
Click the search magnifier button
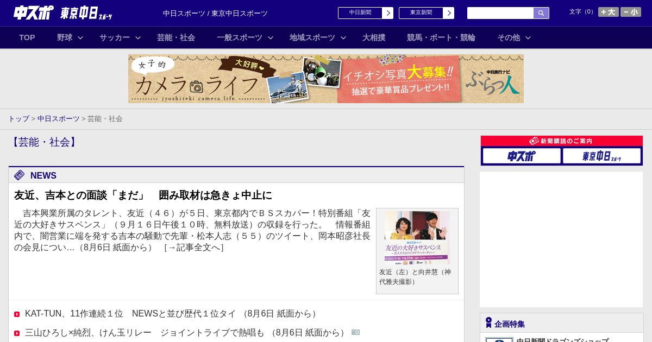(541, 13)
